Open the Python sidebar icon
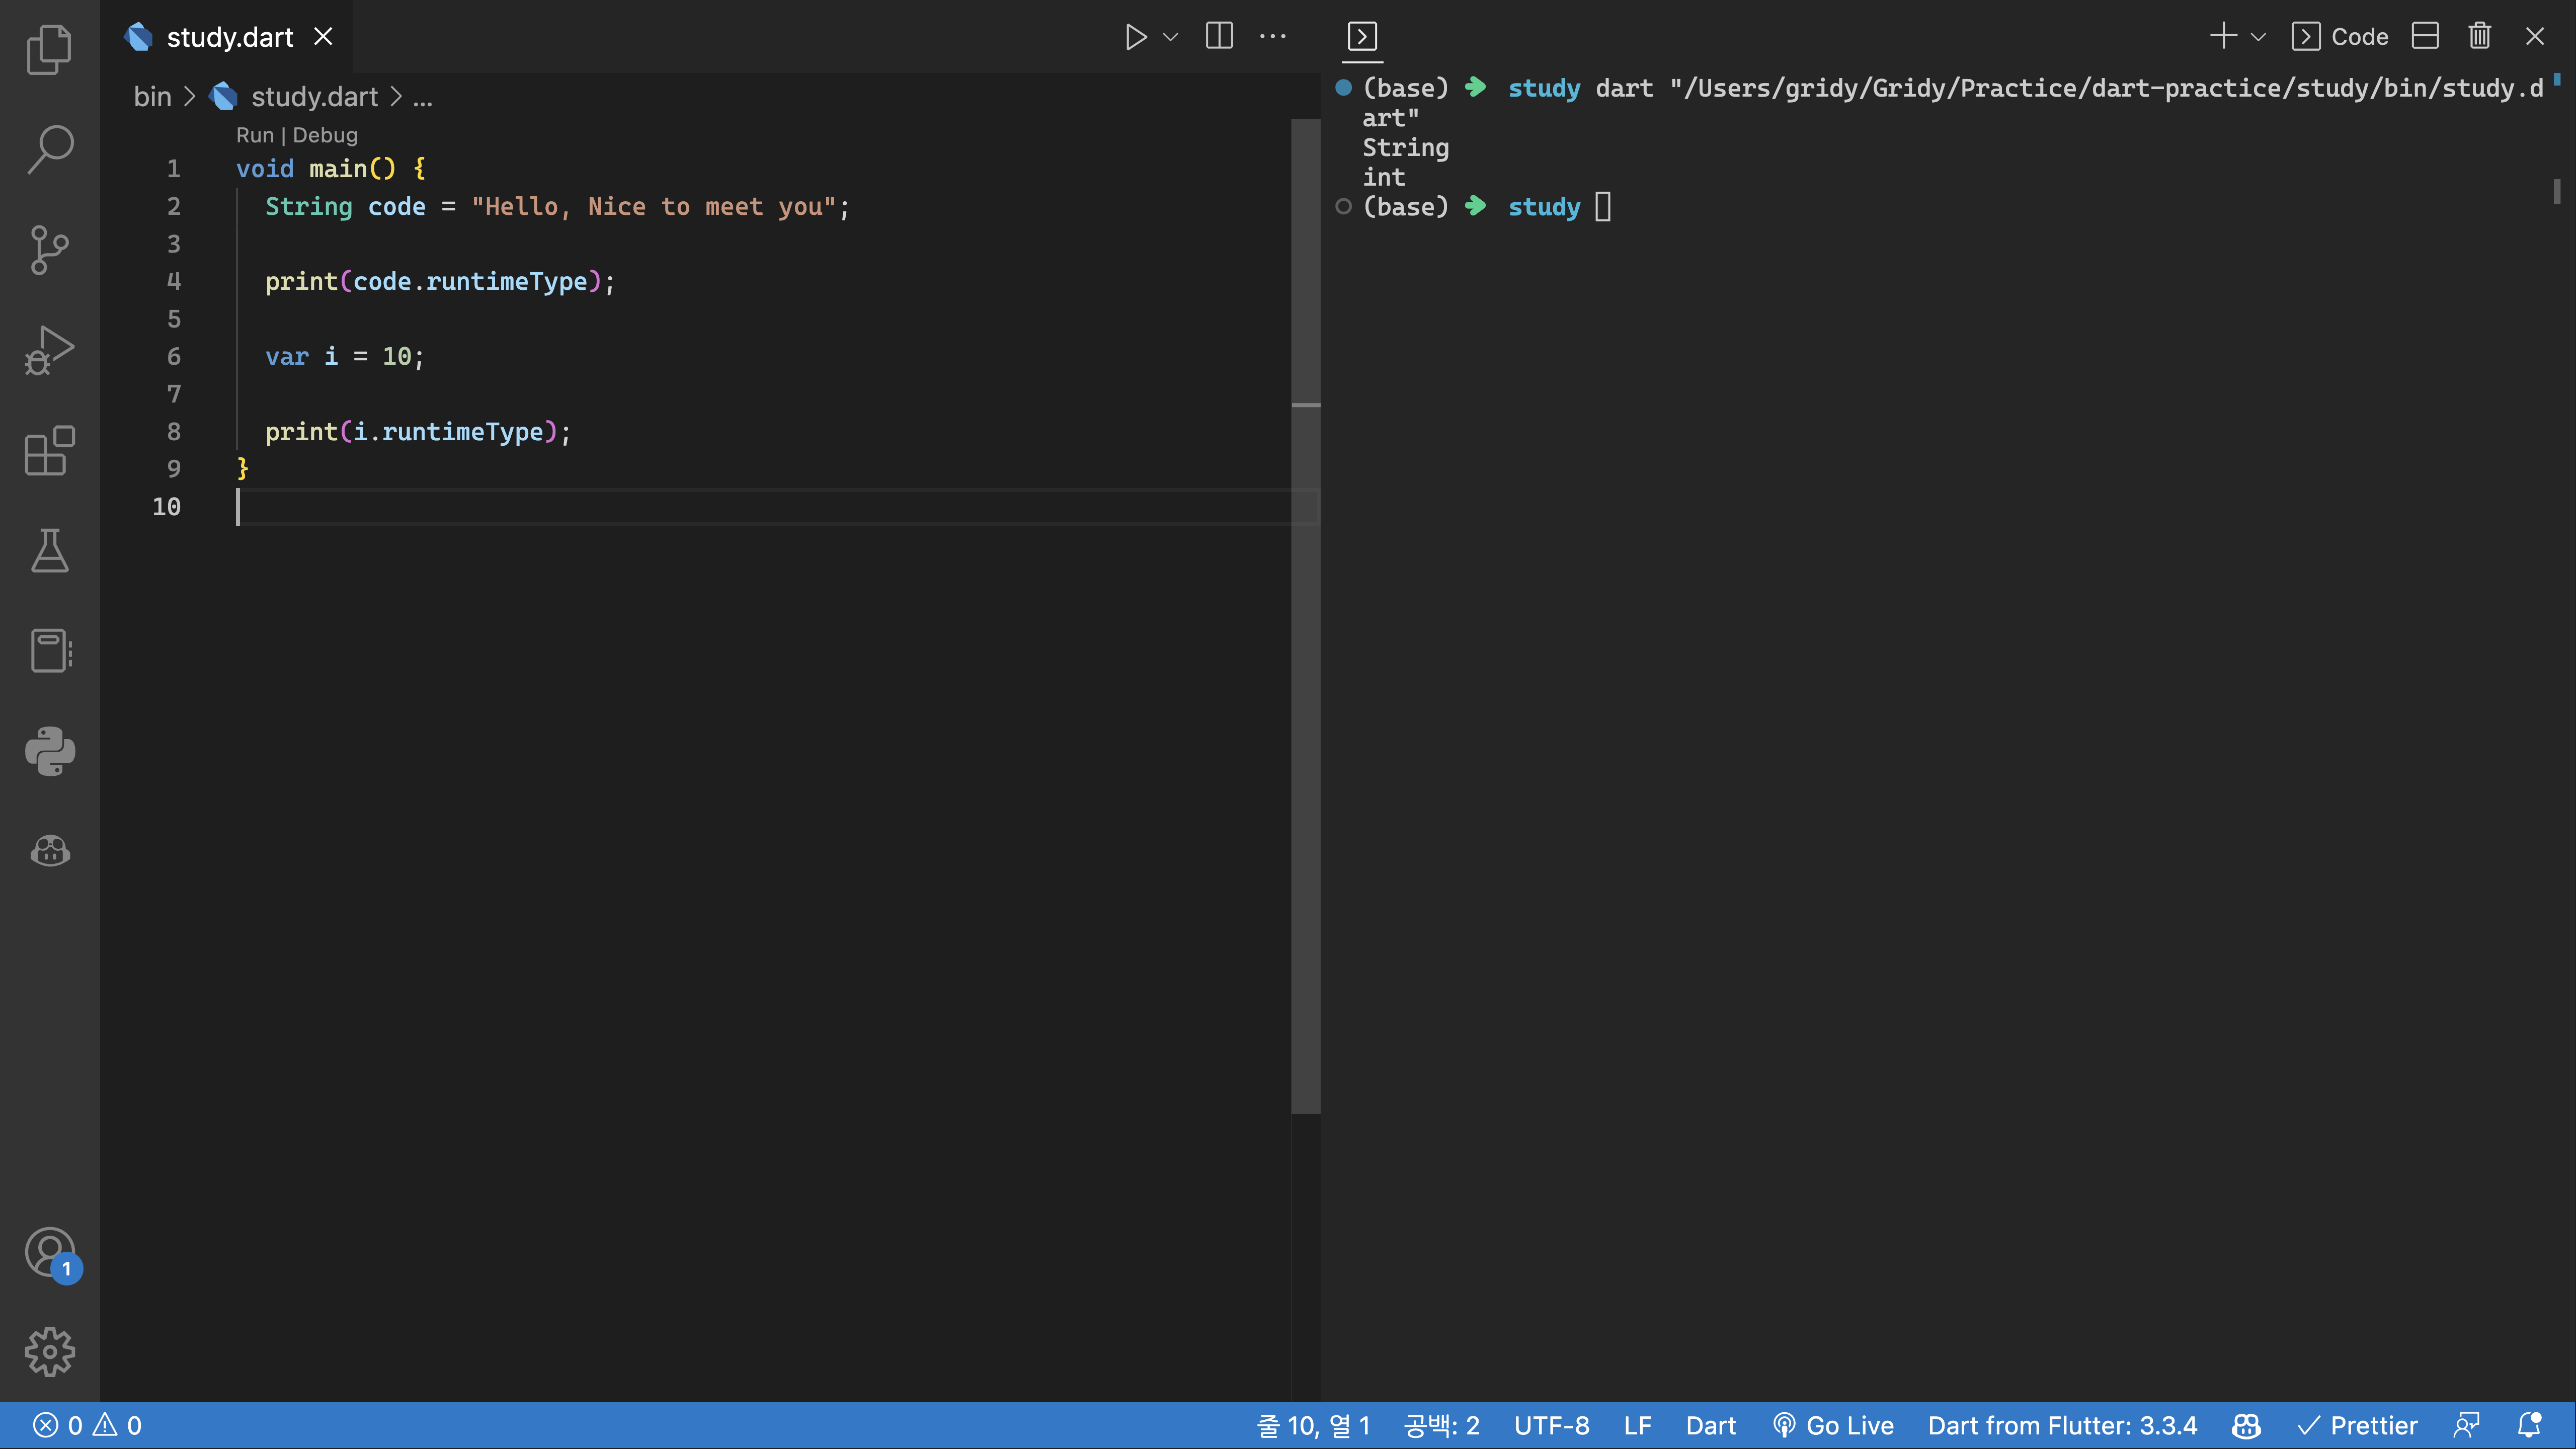Viewport: 2576px width, 1449px height. 49,751
